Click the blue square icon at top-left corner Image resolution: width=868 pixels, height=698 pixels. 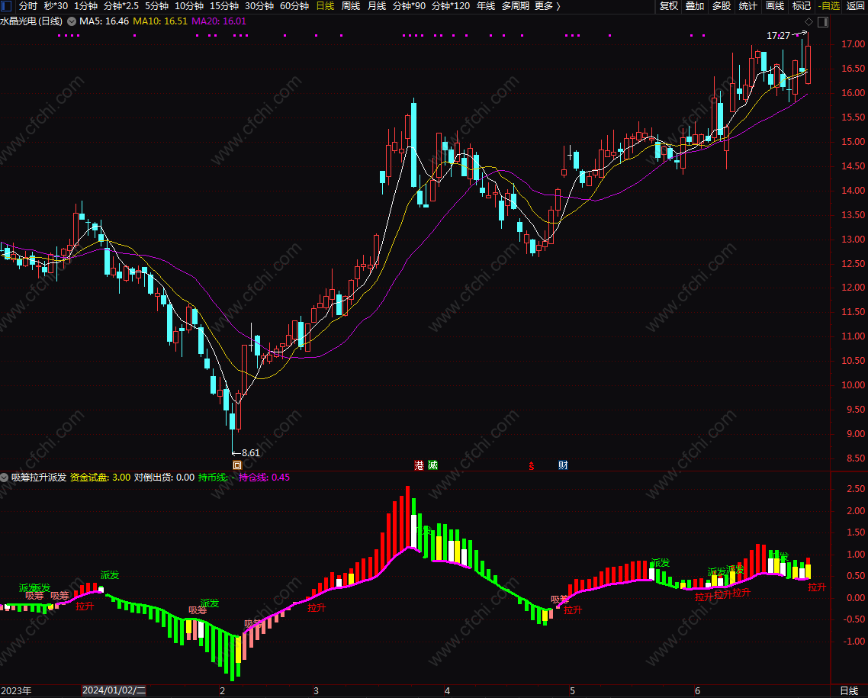coord(6,6)
